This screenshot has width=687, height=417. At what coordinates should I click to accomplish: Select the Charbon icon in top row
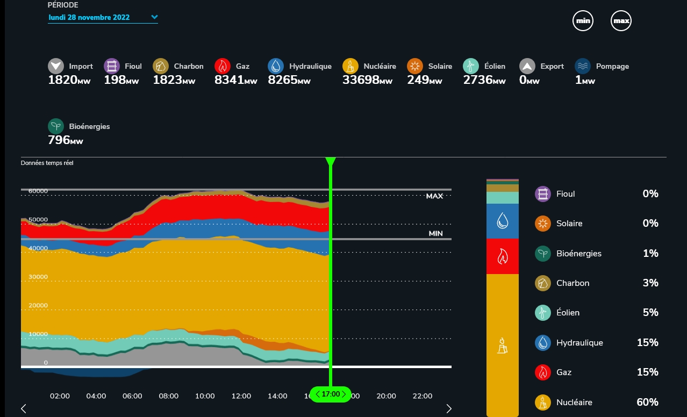point(161,66)
